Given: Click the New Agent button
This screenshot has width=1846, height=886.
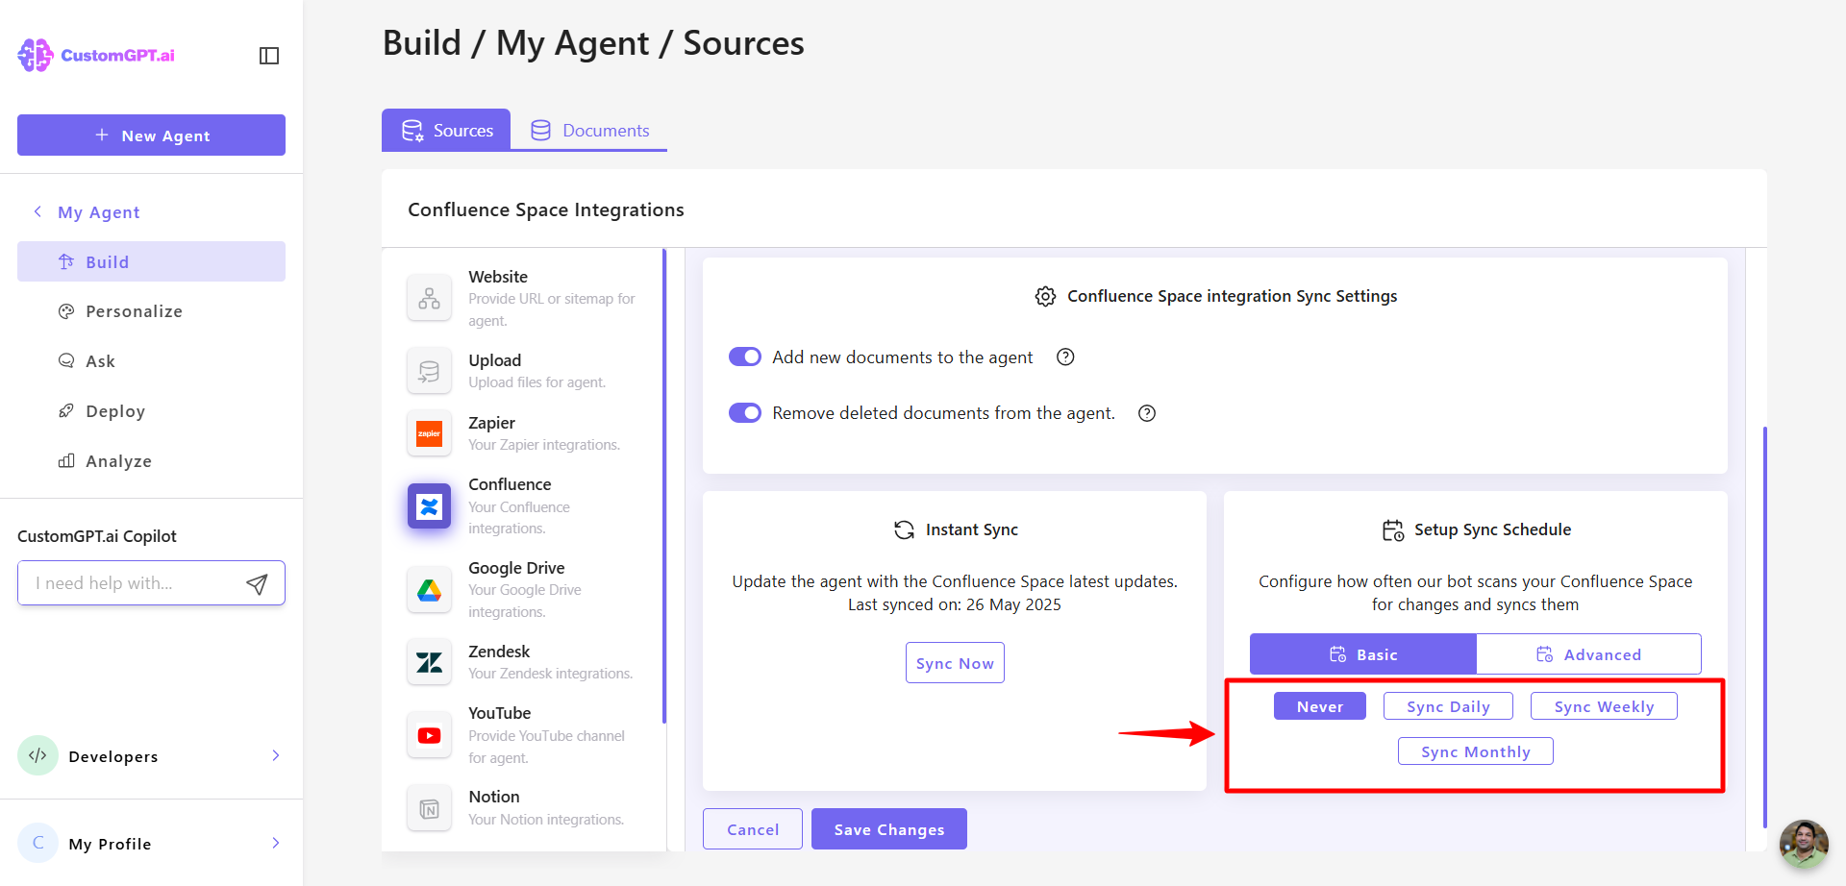Looking at the screenshot, I should [151, 135].
